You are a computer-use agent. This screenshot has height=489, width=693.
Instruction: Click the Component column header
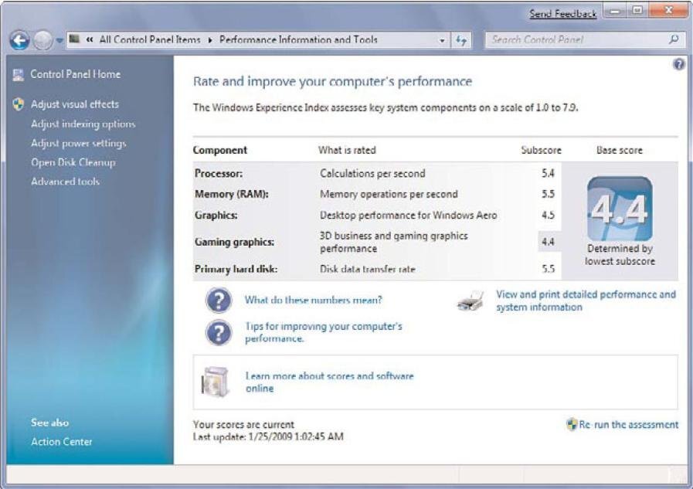[219, 150]
